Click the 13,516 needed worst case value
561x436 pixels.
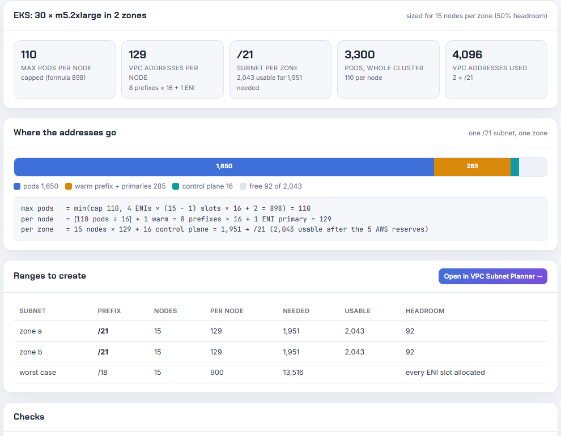tap(293, 373)
